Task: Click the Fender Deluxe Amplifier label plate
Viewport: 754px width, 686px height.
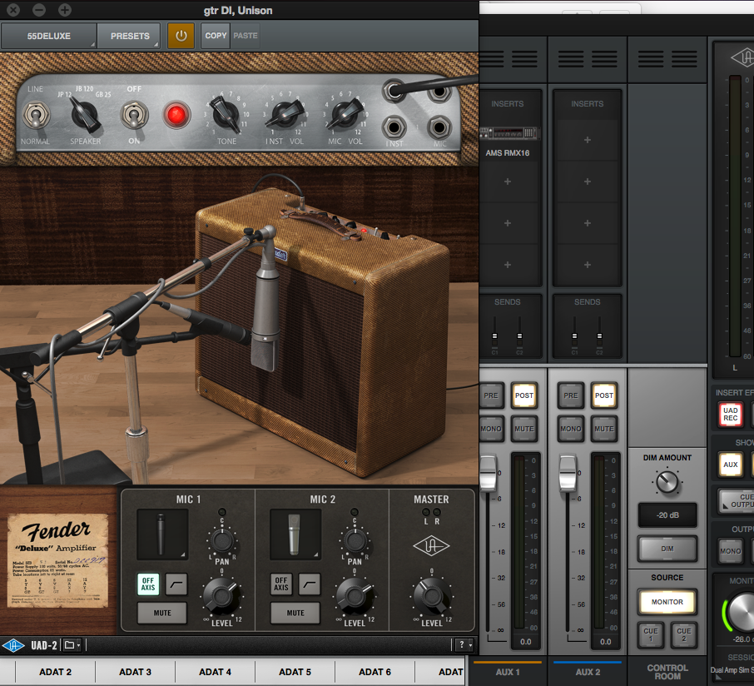Action: 57,560
